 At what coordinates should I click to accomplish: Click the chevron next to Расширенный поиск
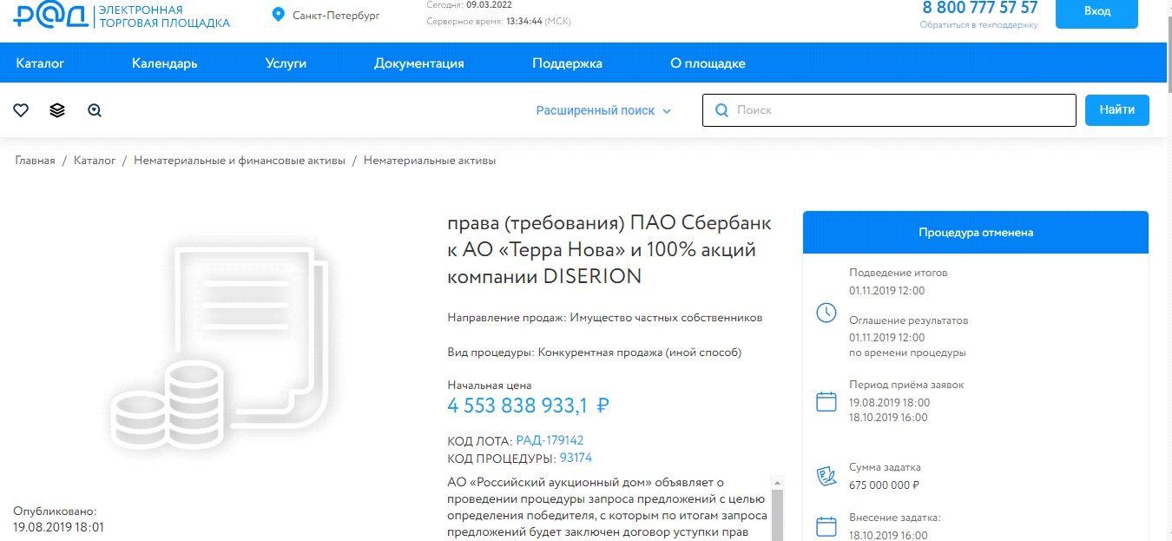pos(667,111)
